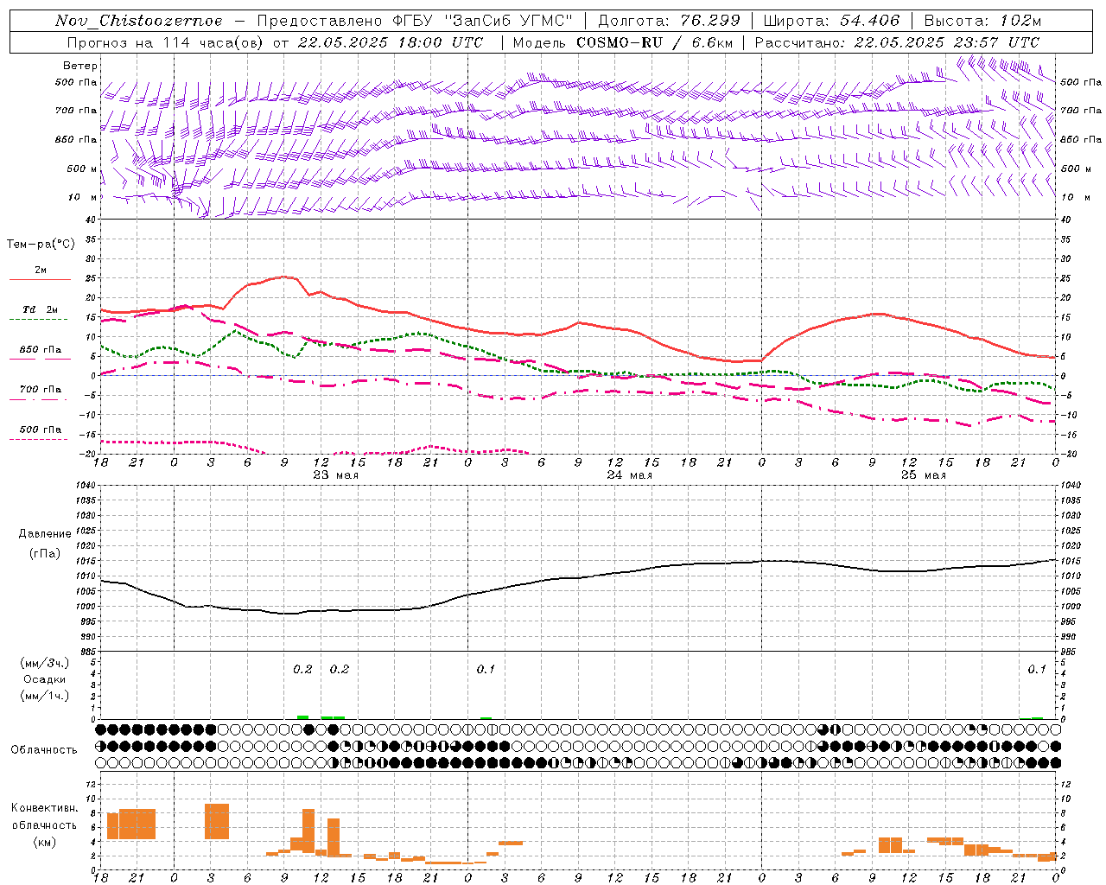Select the text 'Долгота: 76.299'
This screenshot has width=1106, height=885.
point(669,21)
